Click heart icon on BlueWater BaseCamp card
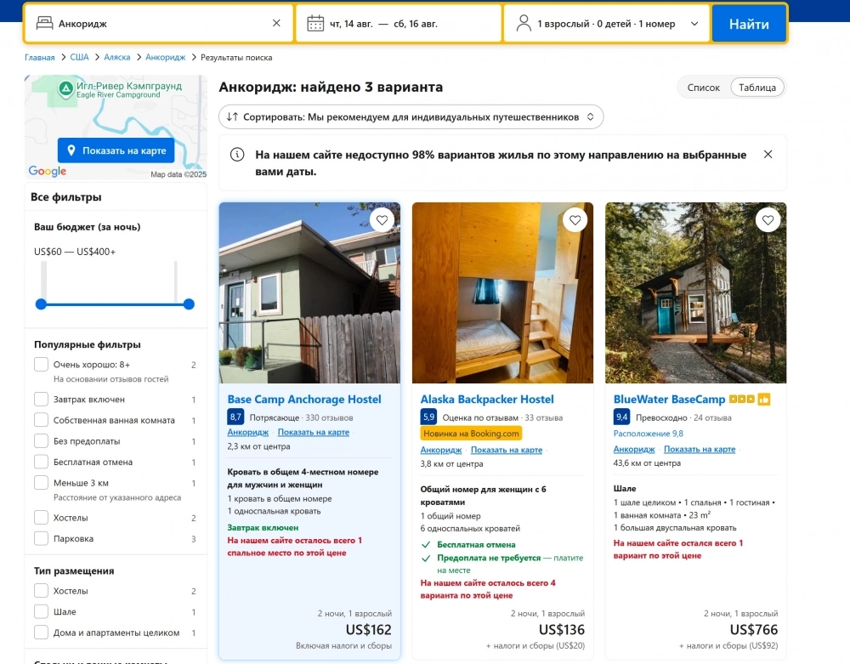This screenshot has width=850, height=664. coord(768,219)
